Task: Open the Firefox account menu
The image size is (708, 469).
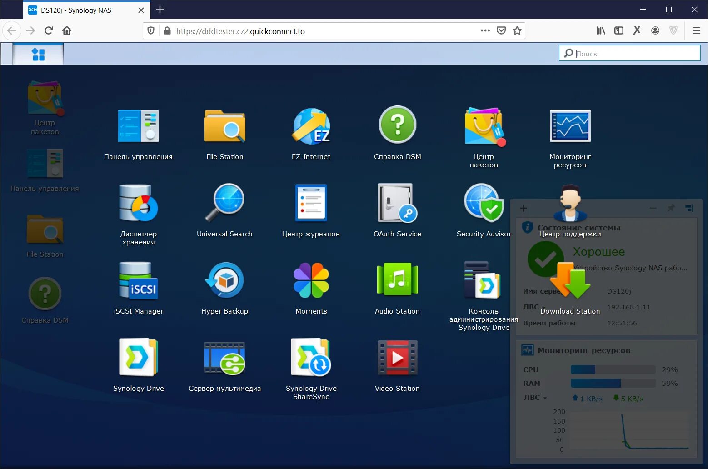Action: pyautogui.click(x=655, y=30)
